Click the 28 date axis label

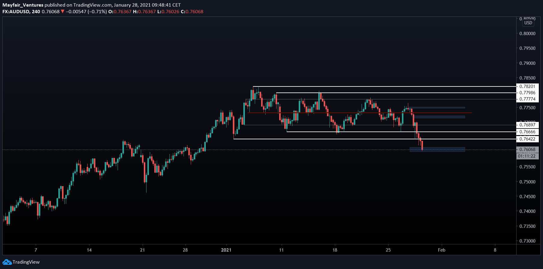[x=185, y=250]
